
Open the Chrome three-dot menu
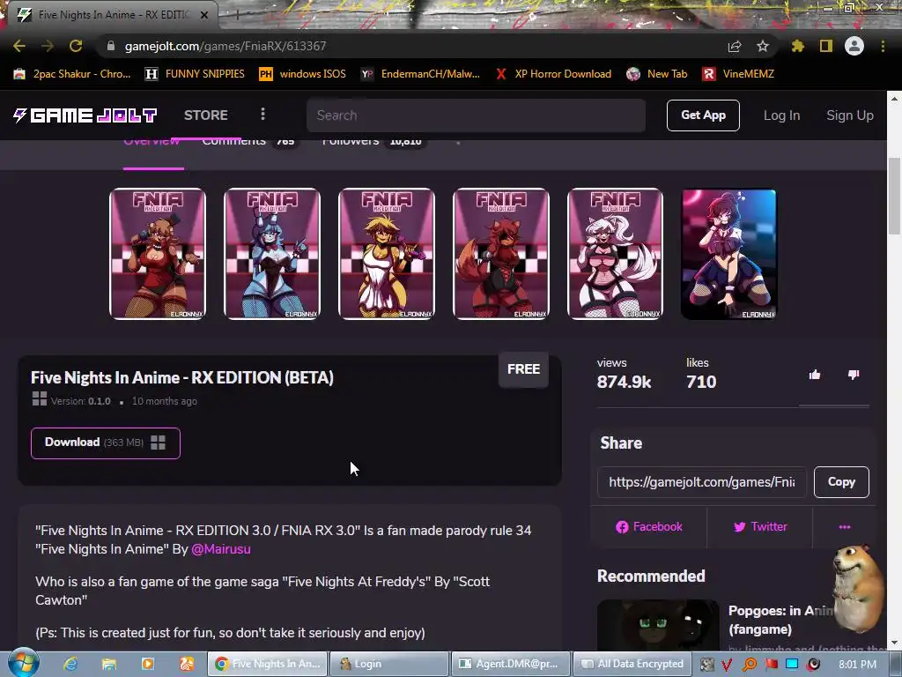tap(883, 46)
